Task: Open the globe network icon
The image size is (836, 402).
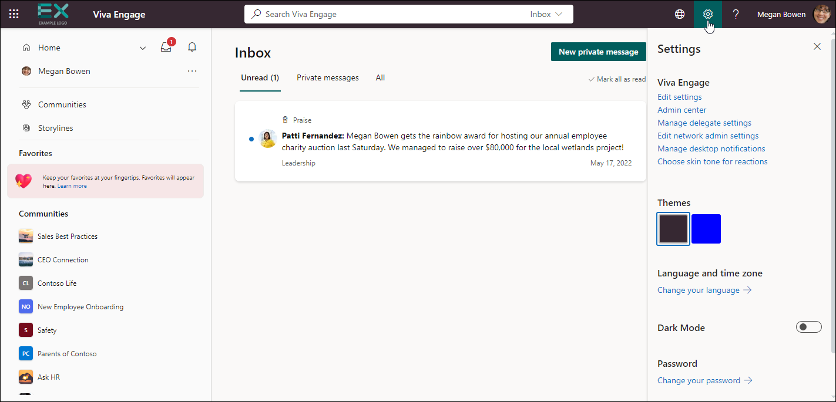Action: [680, 14]
